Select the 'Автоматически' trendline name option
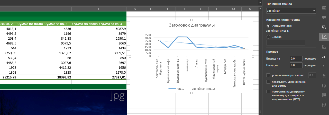 pyautogui.click(x=268, y=26)
